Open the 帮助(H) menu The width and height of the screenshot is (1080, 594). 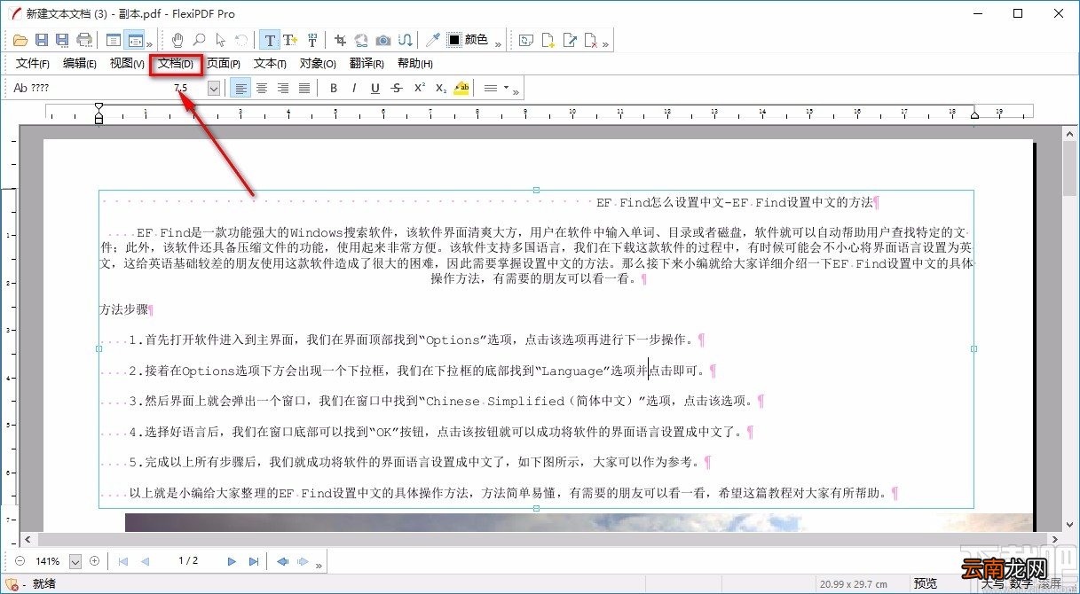click(x=415, y=64)
